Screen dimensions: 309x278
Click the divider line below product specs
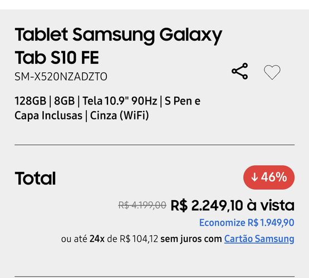[x=155, y=145]
